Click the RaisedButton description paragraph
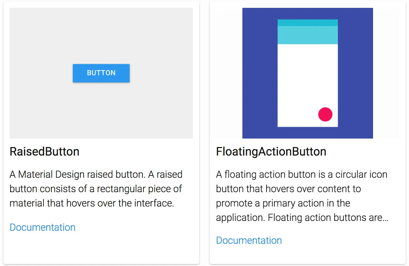409x266 pixels. click(96, 189)
